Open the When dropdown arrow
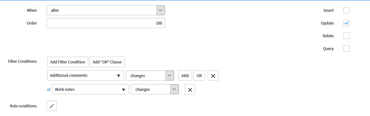This screenshot has width=370, height=116. [160, 10]
